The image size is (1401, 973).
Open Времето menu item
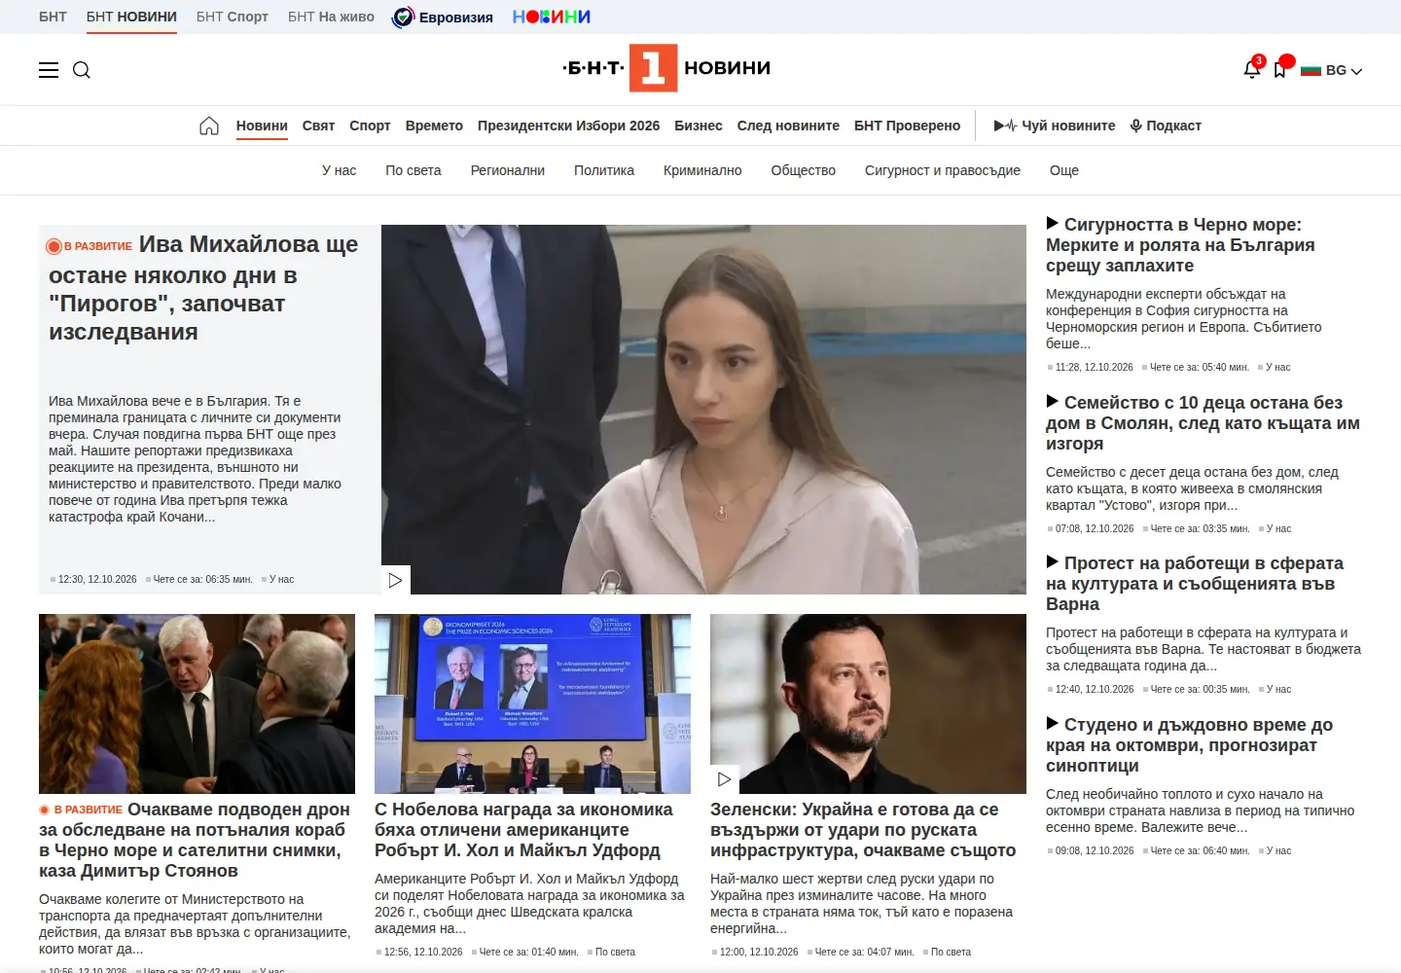pos(434,126)
